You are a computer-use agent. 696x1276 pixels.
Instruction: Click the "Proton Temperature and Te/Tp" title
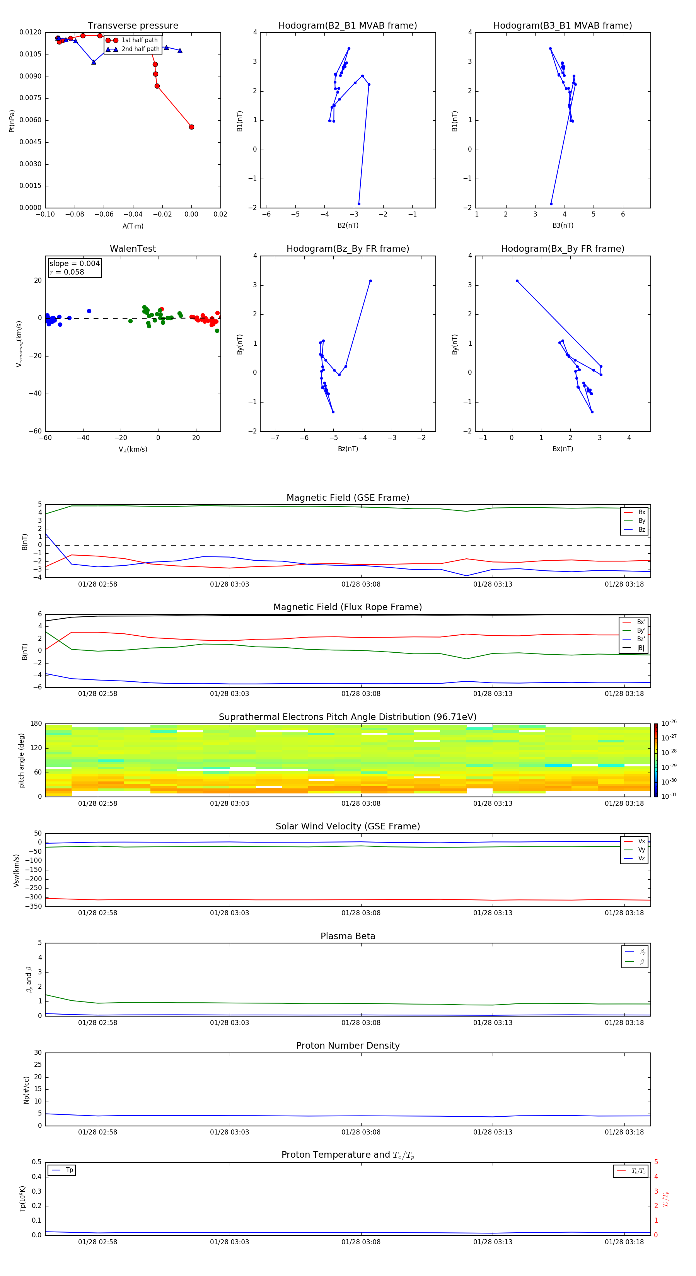tap(348, 1155)
